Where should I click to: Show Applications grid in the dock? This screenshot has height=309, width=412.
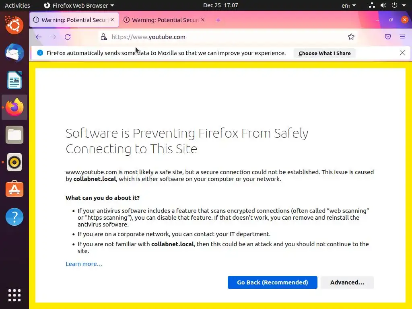pos(14,295)
